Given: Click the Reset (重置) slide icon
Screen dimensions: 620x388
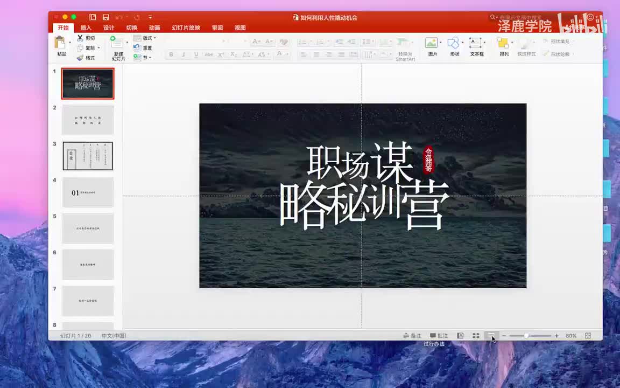Looking at the screenshot, I should [137, 47].
